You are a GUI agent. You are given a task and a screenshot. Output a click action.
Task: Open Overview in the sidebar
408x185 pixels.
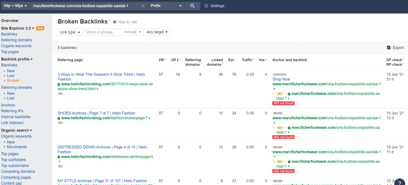pyautogui.click(x=10, y=21)
